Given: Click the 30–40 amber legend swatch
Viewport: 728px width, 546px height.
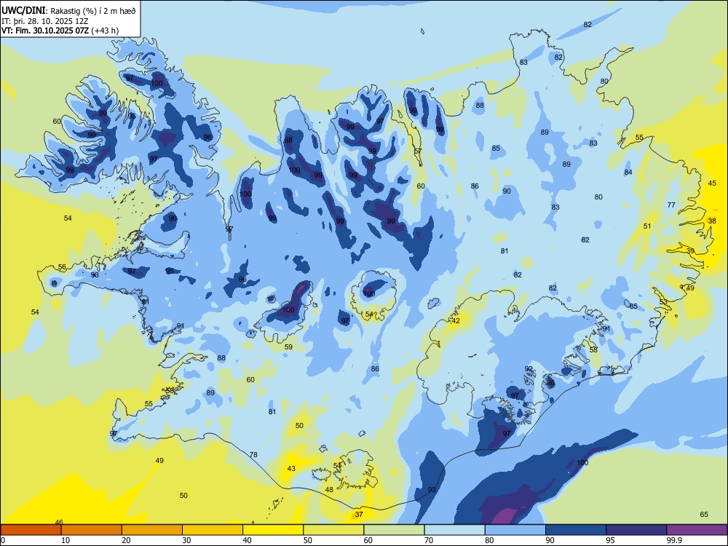Looking at the screenshot, I should tap(213, 530).
